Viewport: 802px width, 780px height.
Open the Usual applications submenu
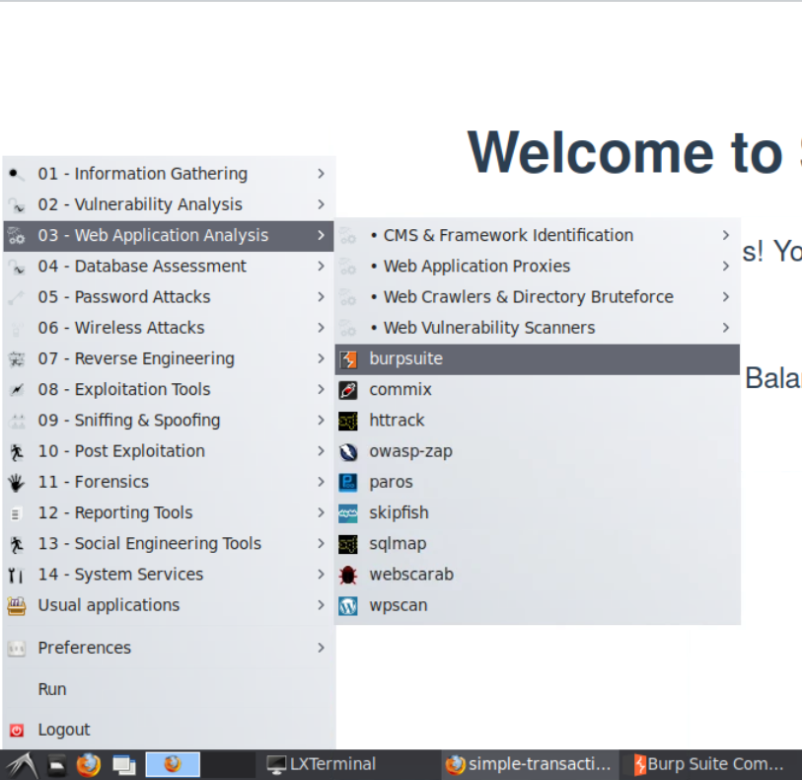(169, 605)
